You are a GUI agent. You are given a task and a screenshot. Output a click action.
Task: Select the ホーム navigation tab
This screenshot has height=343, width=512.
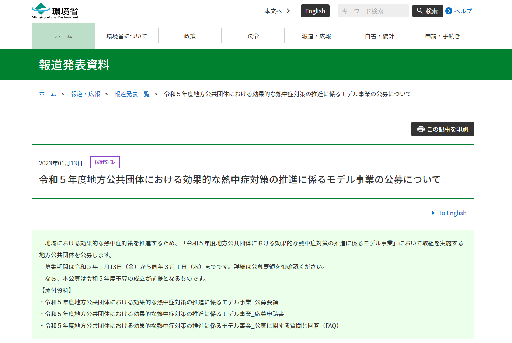click(x=63, y=36)
